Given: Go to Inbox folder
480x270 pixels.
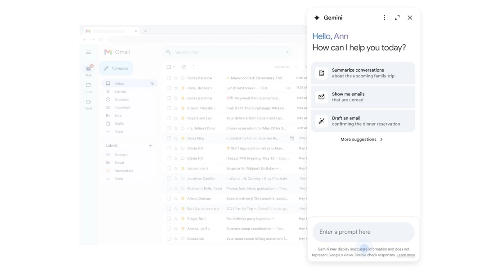Looking at the screenshot, I should coord(130,83).
